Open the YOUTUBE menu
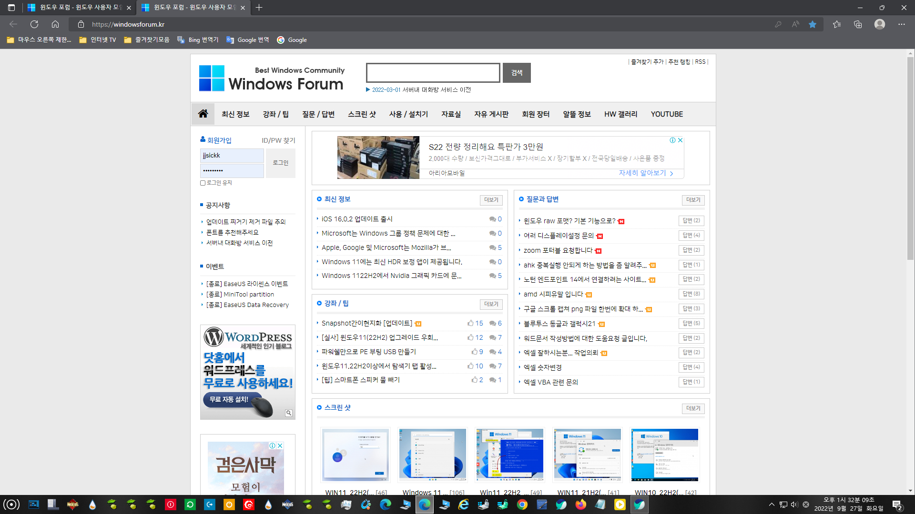The image size is (915, 514). [x=667, y=114]
